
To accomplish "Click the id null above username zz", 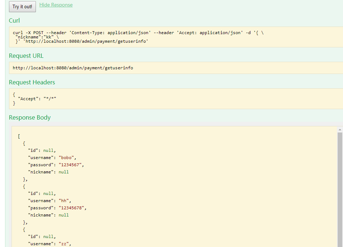I will coord(48,237).
